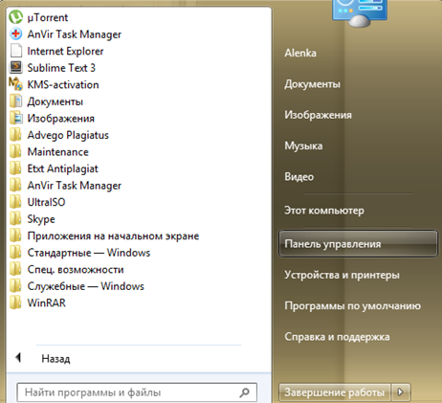Open Изображения in the right pane
442x403 pixels.
pos(318,115)
